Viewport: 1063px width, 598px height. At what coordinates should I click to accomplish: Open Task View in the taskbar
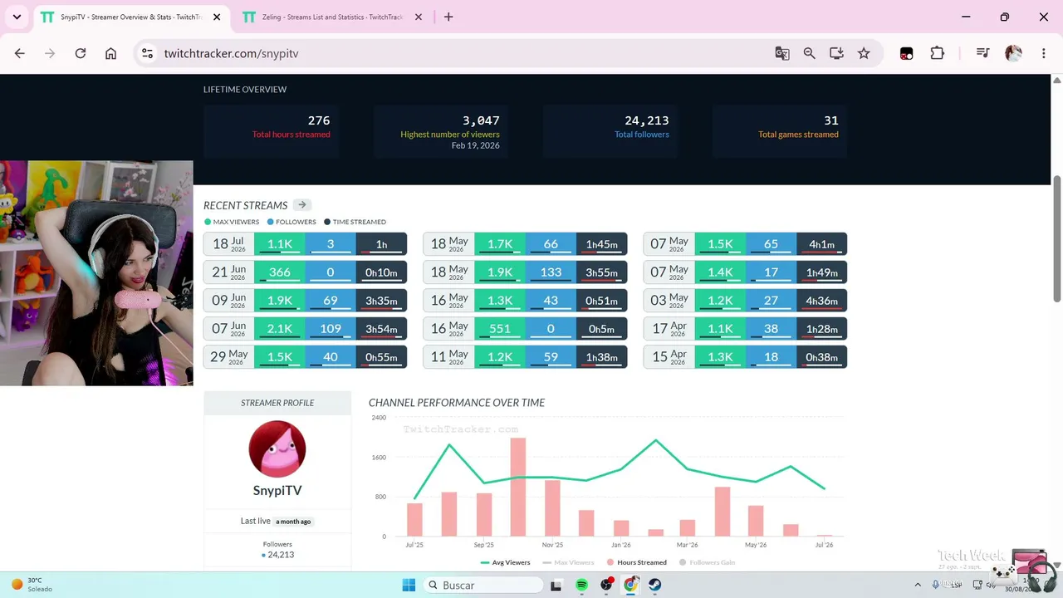click(556, 586)
